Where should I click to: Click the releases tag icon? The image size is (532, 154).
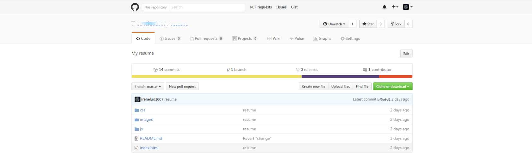[x=298, y=70]
